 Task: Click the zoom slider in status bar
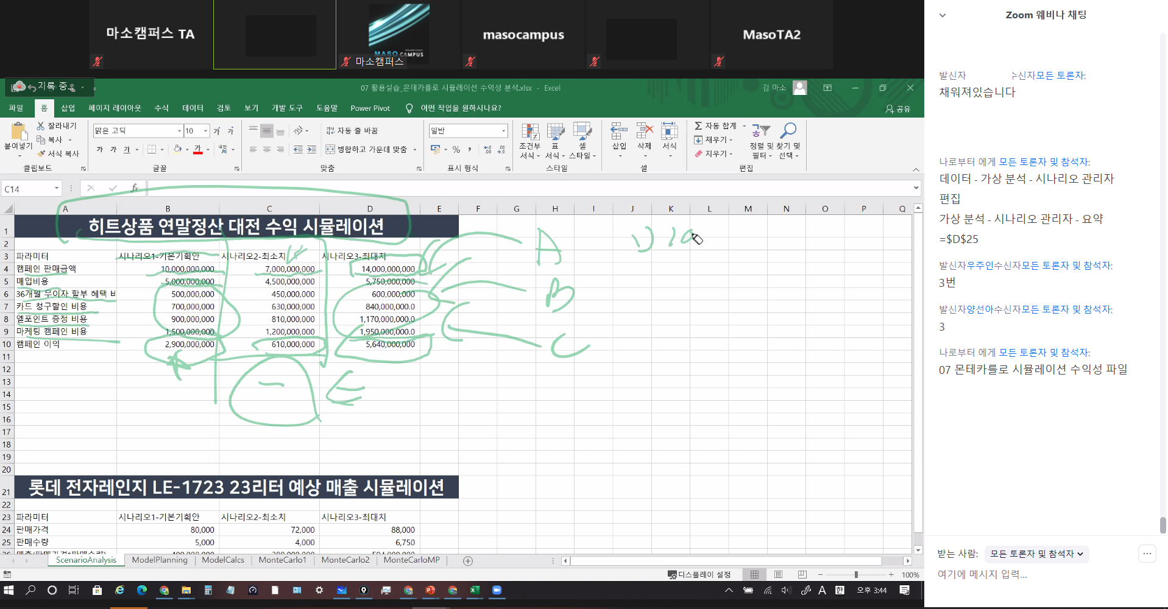pos(856,574)
